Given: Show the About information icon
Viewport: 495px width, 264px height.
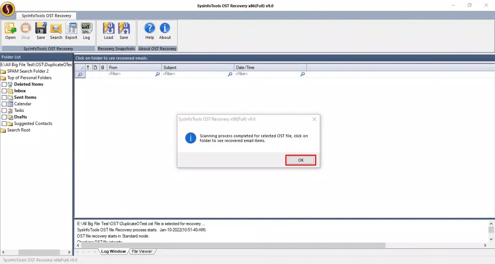Looking at the screenshot, I should 165,31.
